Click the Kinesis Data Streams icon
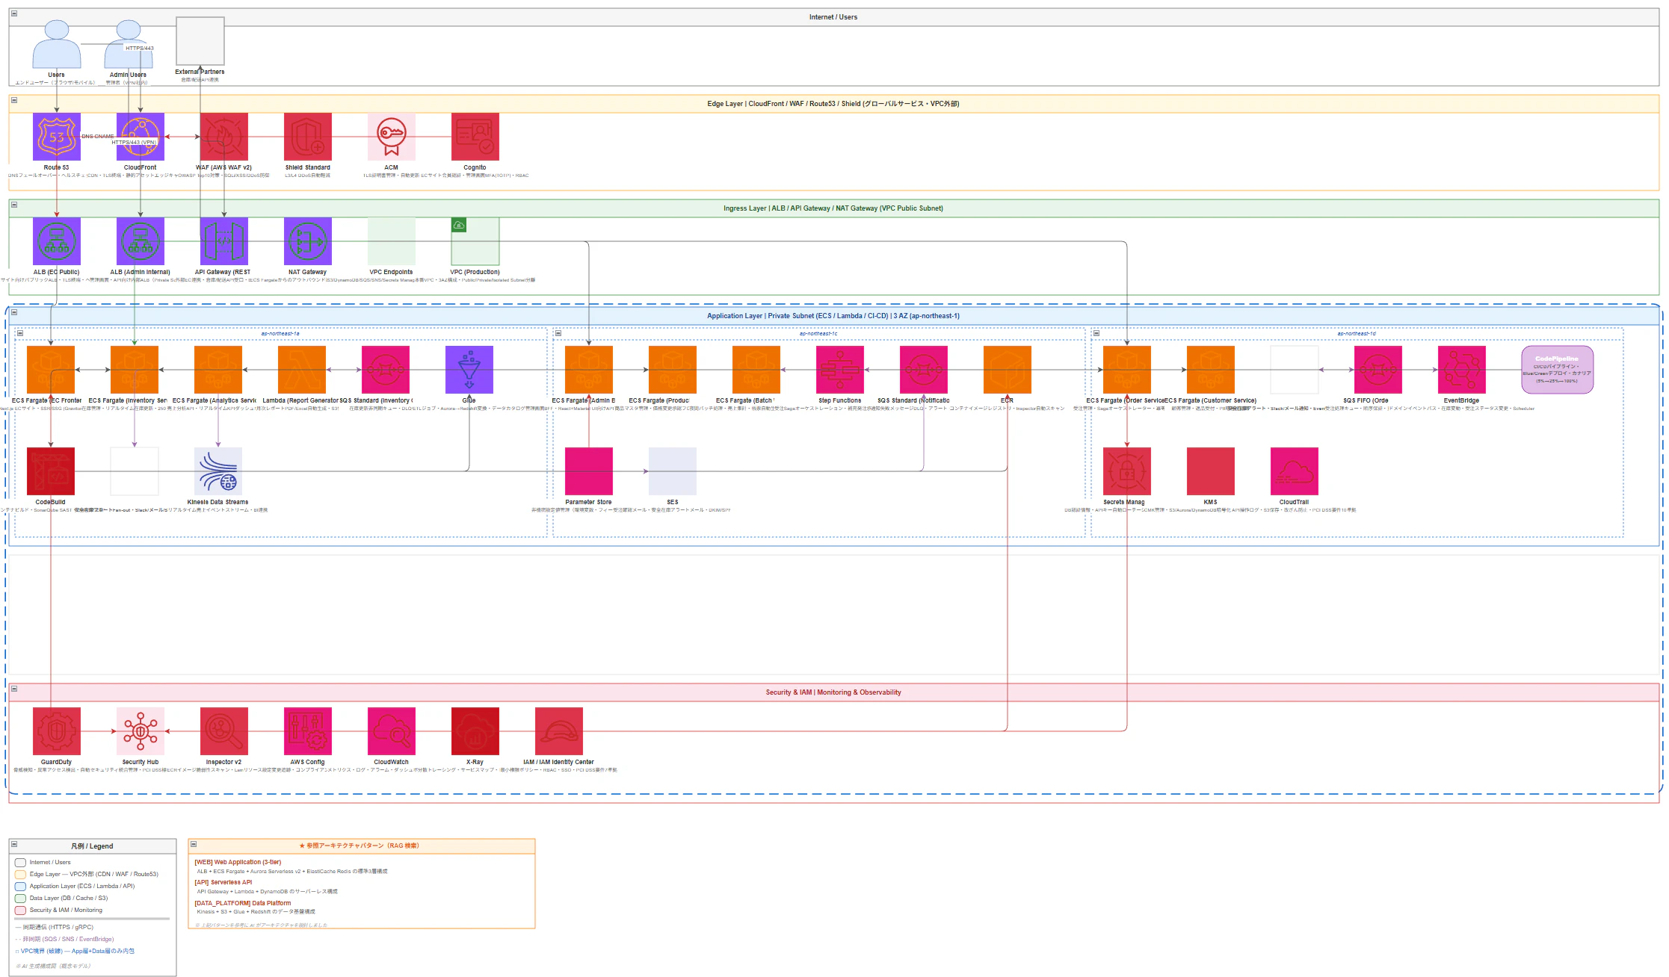The width and height of the screenshot is (1669, 977). tap(218, 471)
